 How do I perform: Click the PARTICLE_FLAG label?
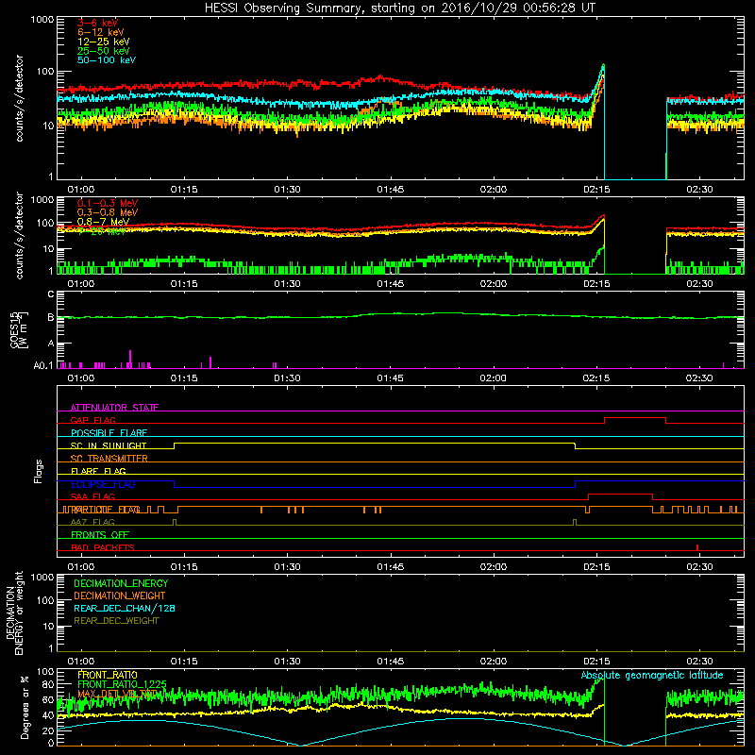pos(106,509)
